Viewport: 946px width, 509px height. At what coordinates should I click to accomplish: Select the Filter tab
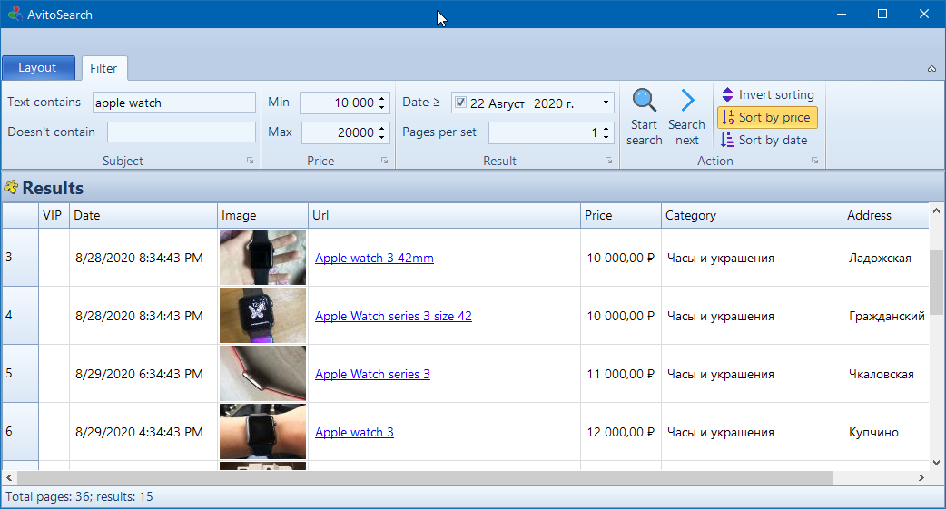click(x=103, y=68)
